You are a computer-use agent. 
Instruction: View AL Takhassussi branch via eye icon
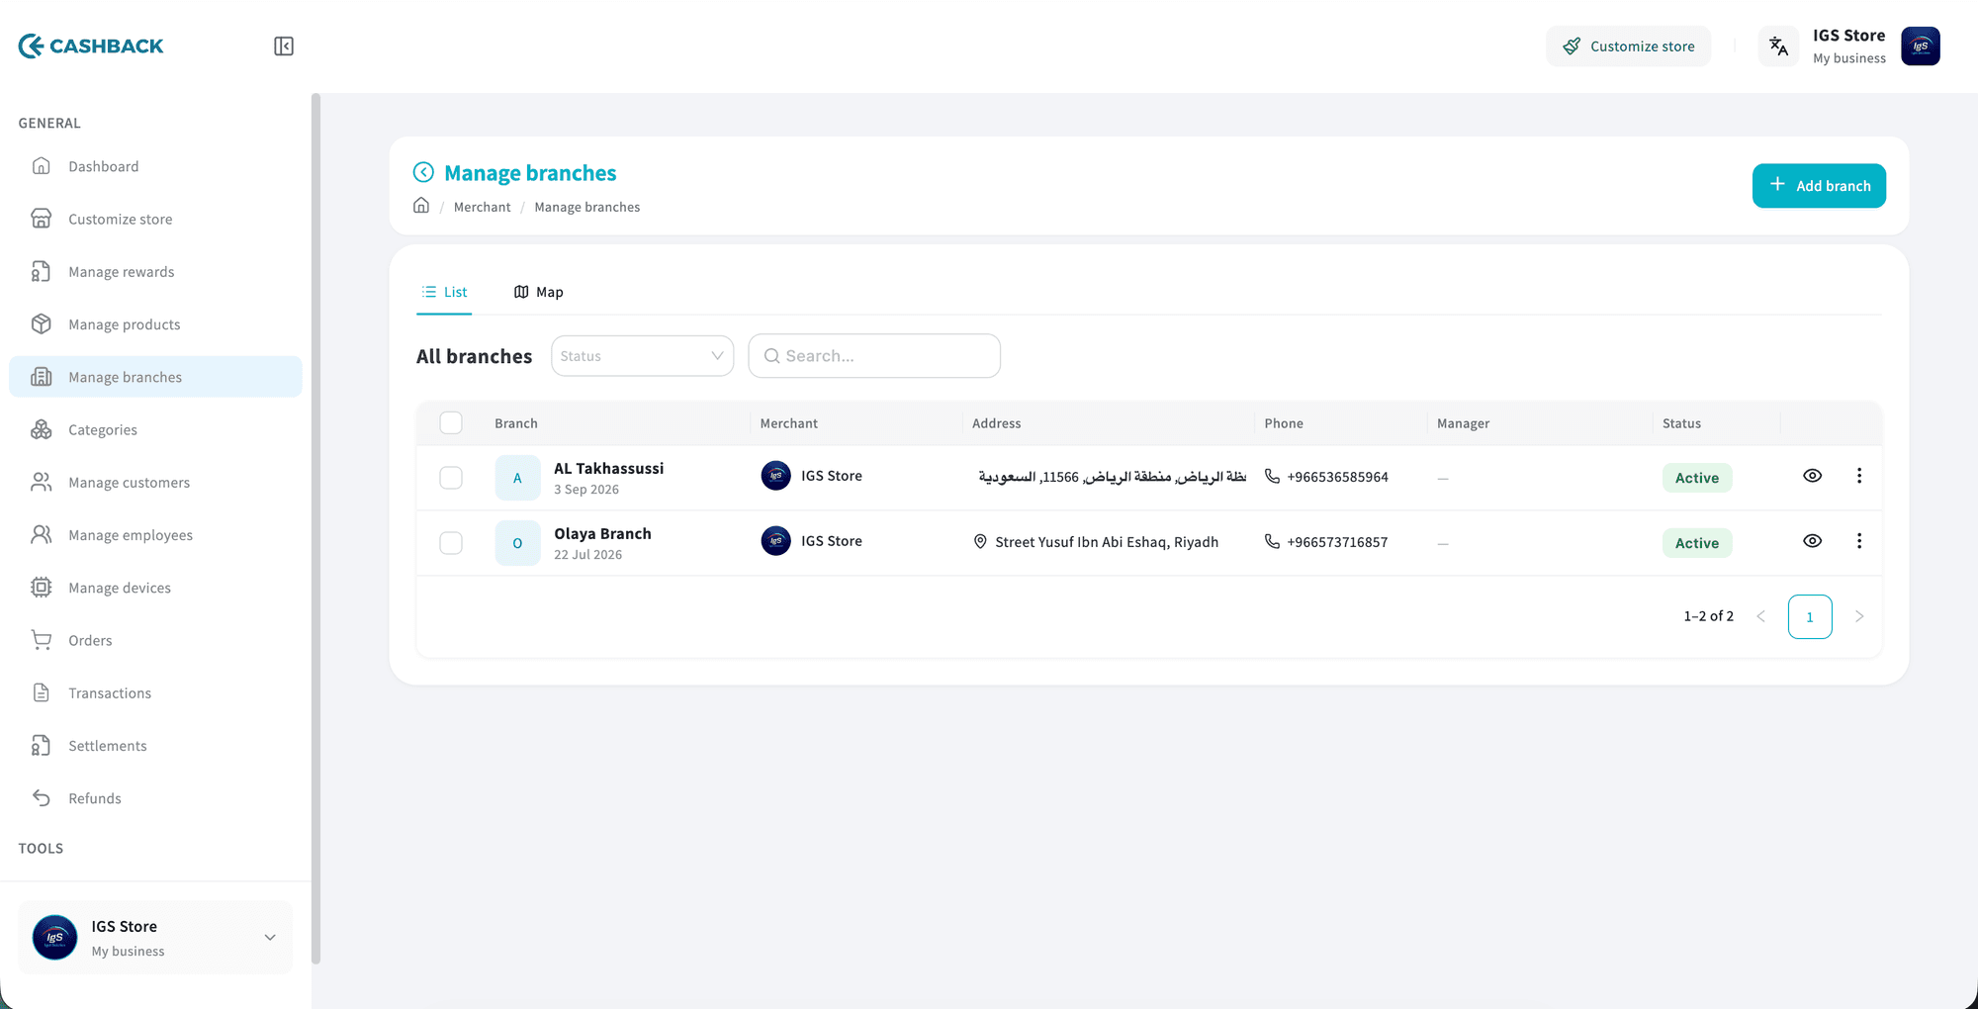[x=1812, y=476]
